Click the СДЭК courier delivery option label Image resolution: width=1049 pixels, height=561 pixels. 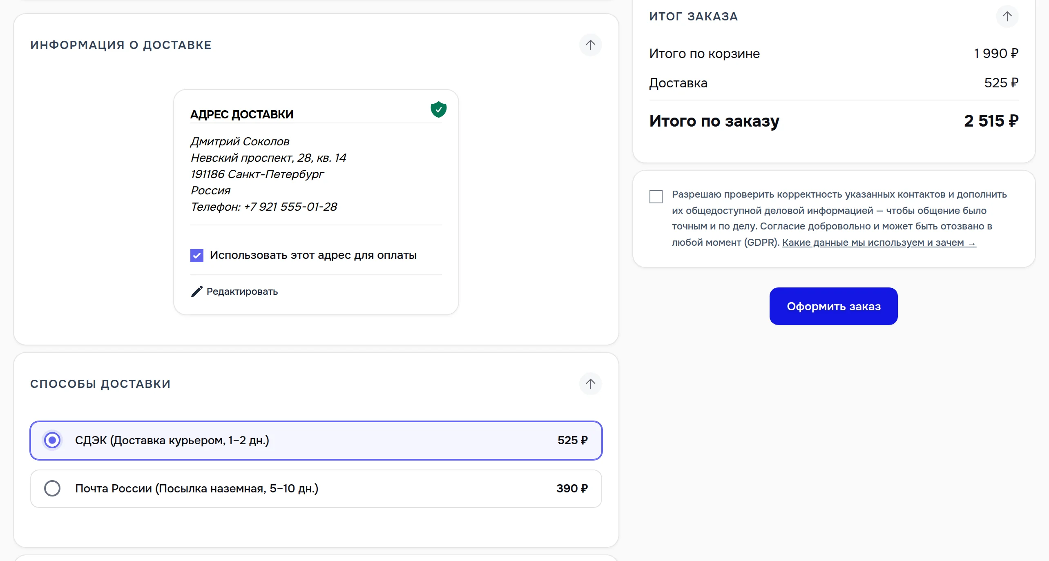[172, 441]
